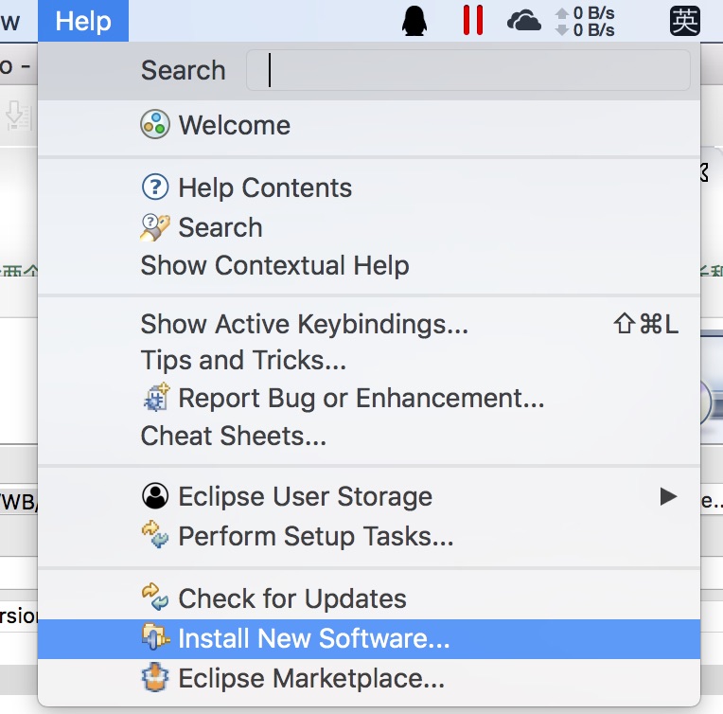
Task: Click the network speed 0 B/s indicator
Action: tap(585, 21)
